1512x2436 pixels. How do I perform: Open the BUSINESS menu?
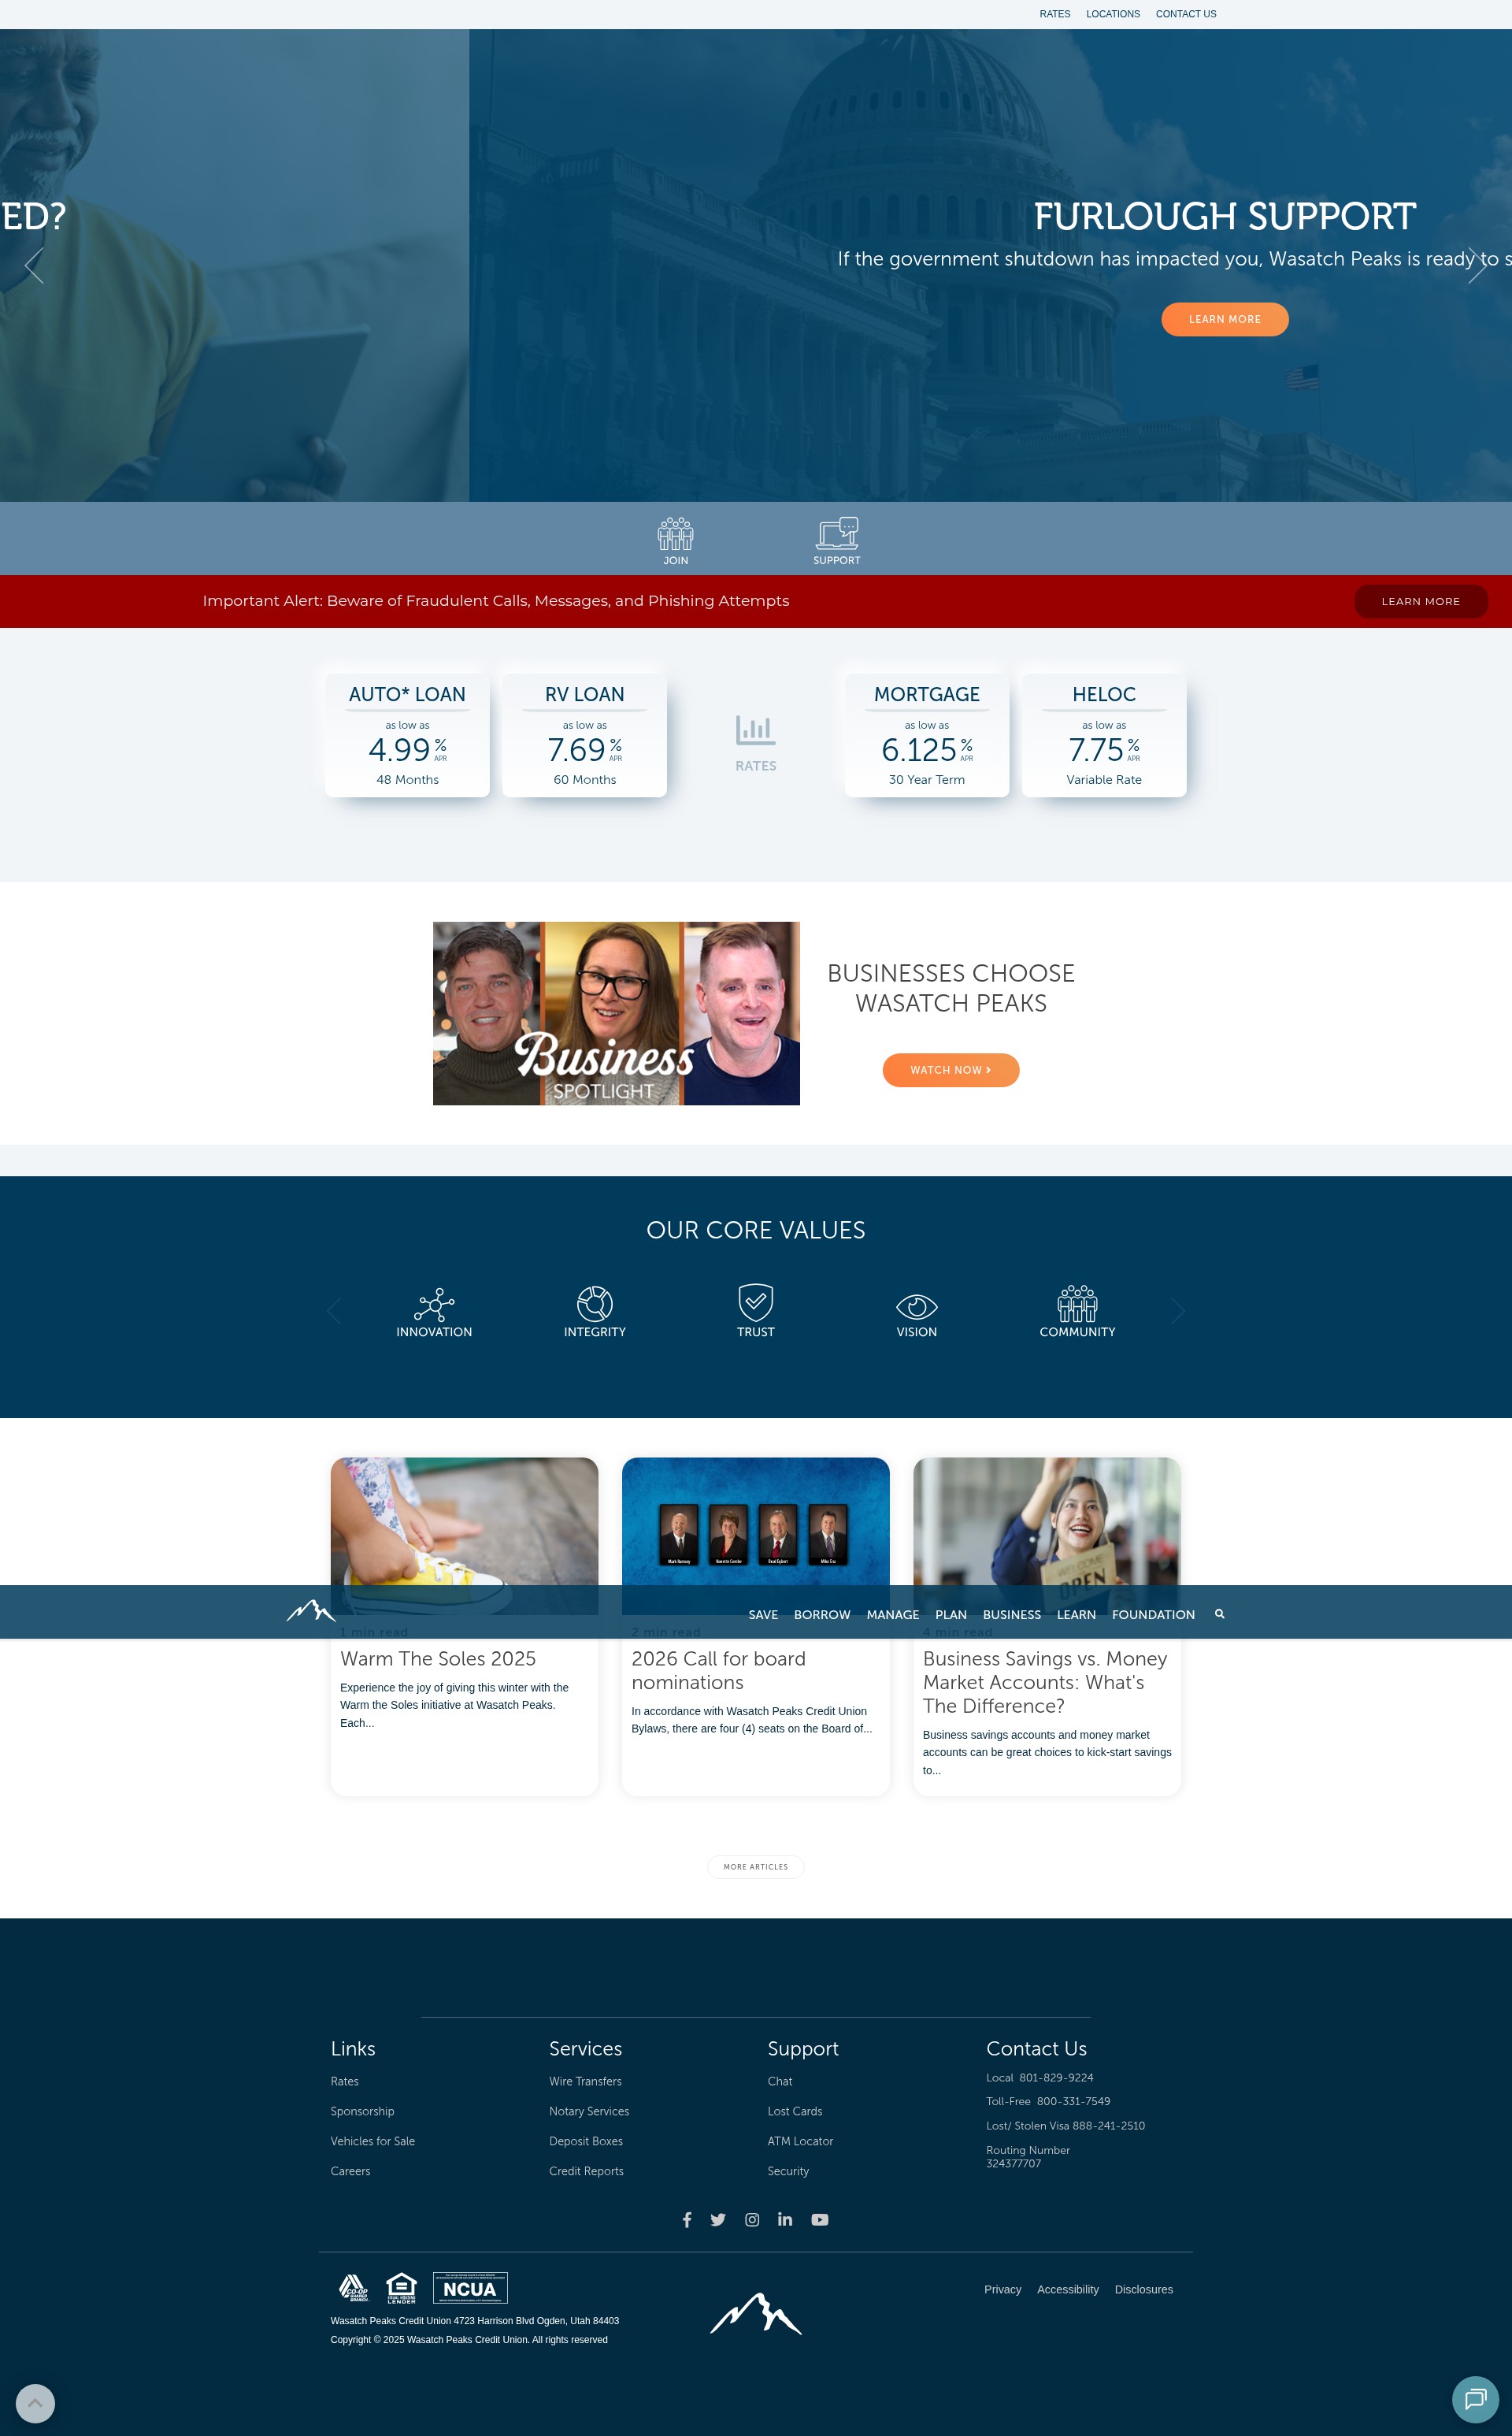coord(1012,1614)
